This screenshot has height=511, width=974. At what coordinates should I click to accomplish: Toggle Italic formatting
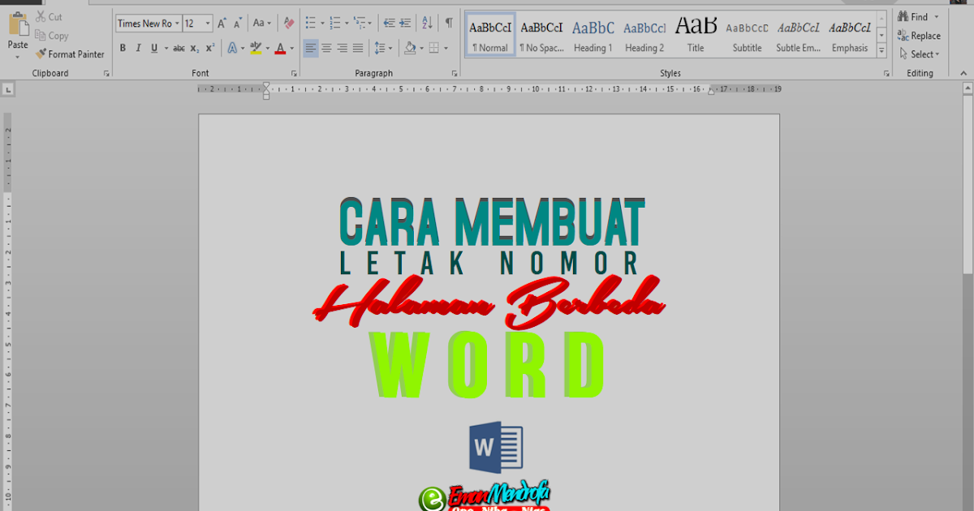139,49
